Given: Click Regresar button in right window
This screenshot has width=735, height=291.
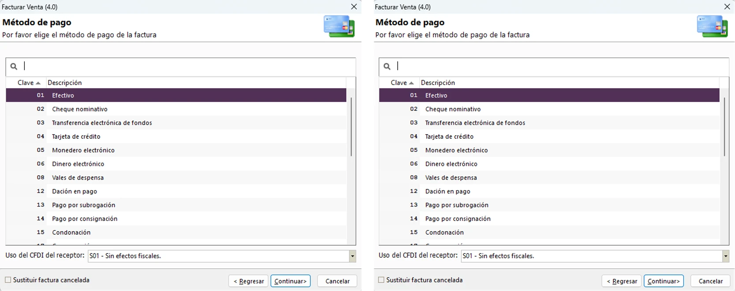Looking at the screenshot, I should pos(622,281).
